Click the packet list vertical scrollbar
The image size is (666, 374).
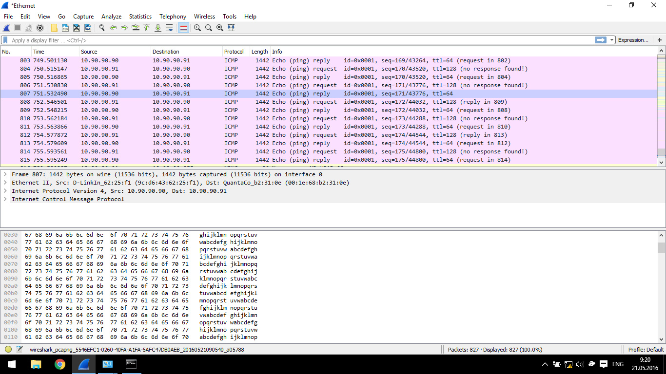[661, 107]
